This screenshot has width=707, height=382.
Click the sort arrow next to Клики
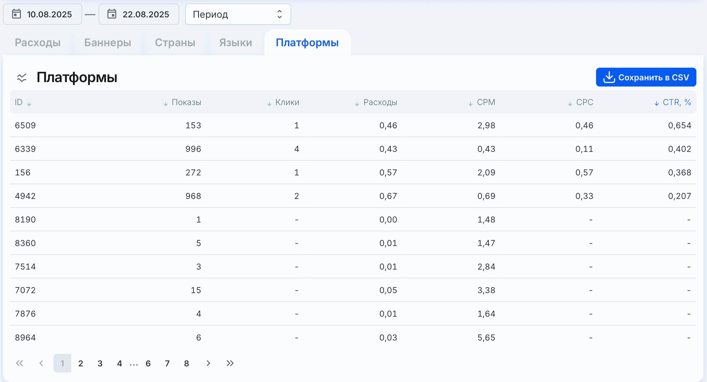coord(269,104)
